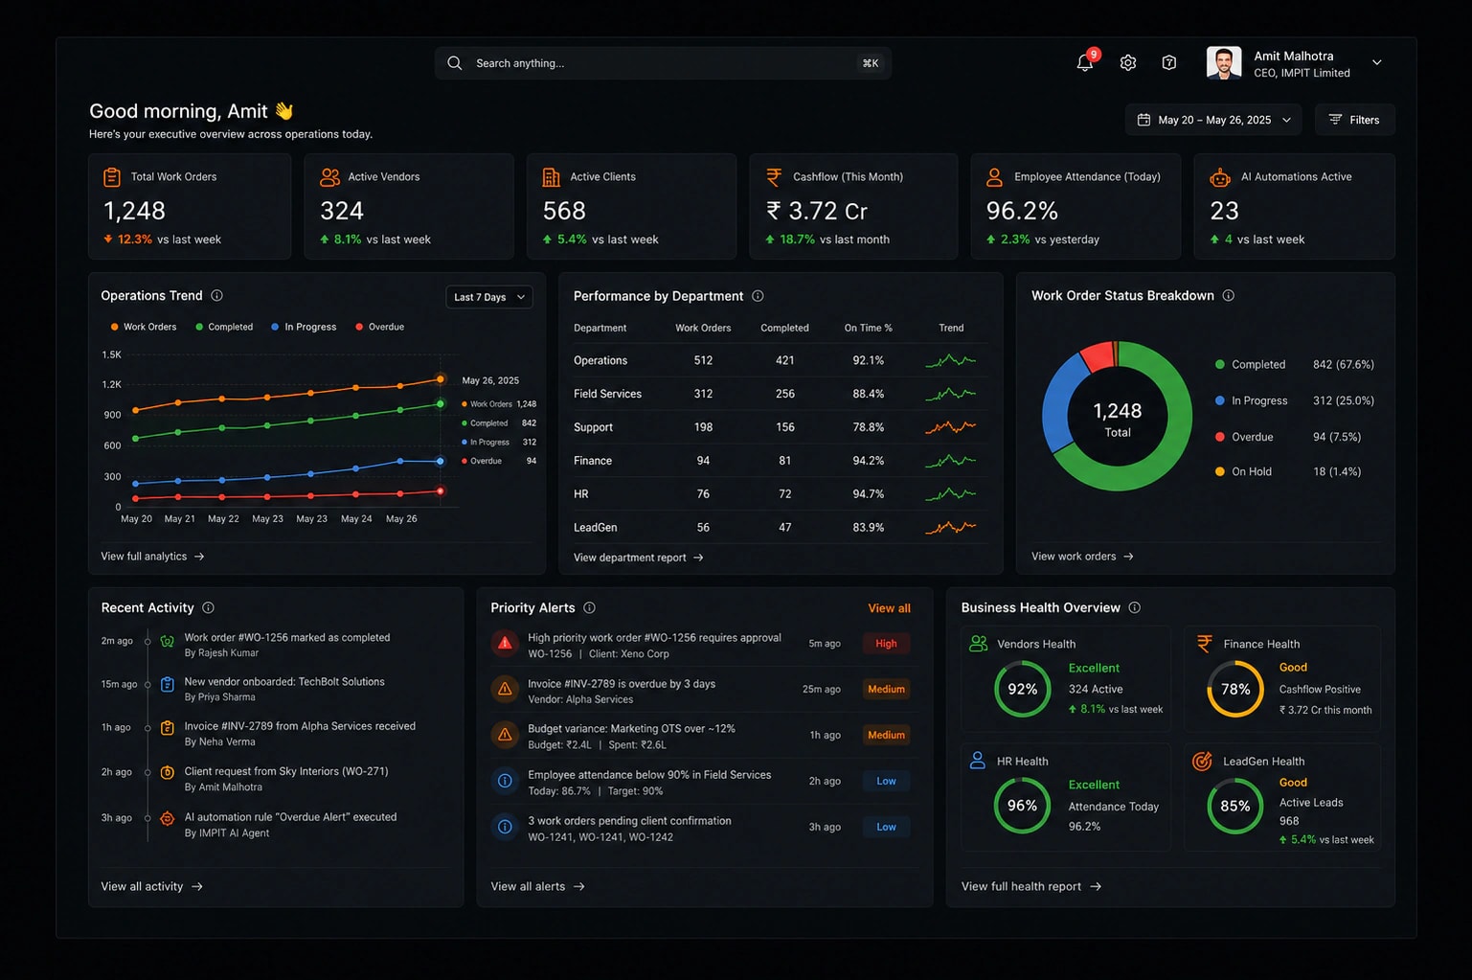The width and height of the screenshot is (1472, 980).
Task: Show info for Business Health Overview
Action: point(1135,608)
